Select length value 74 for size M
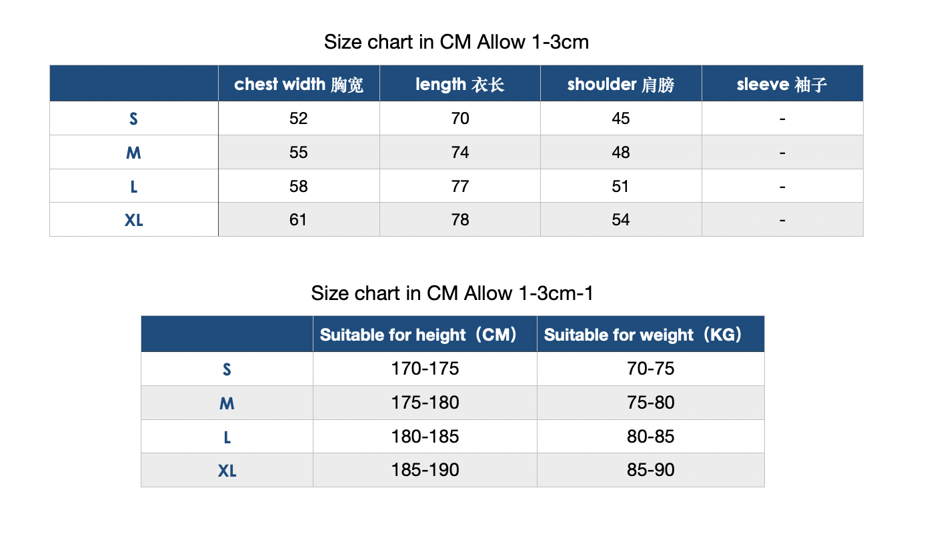This screenshot has width=931, height=552. (x=460, y=152)
